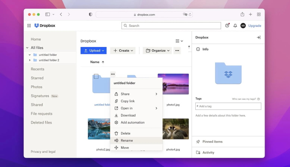This screenshot has height=167, width=290.
Task: Collapse the right details panel arrow
Action: click(259, 37)
